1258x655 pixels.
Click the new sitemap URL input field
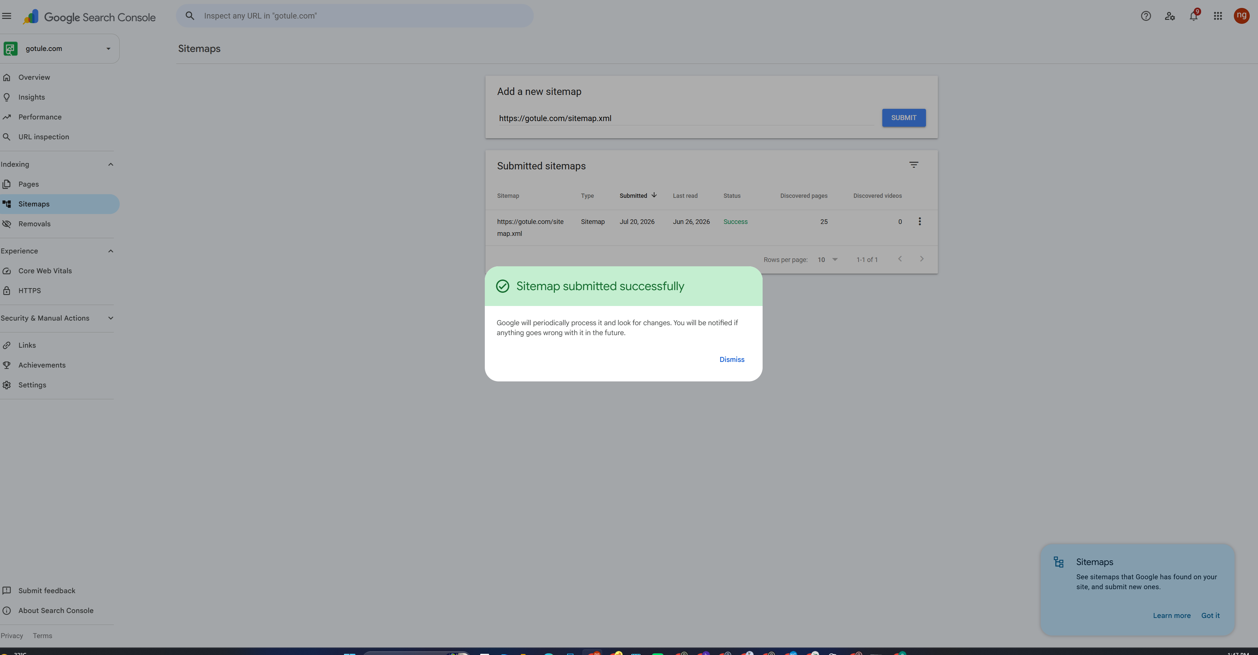(686, 118)
